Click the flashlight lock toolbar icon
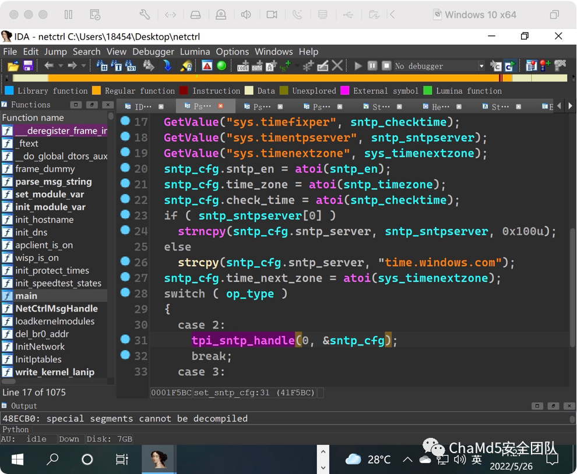This screenshot has height=474, width=577. (186, 66)
